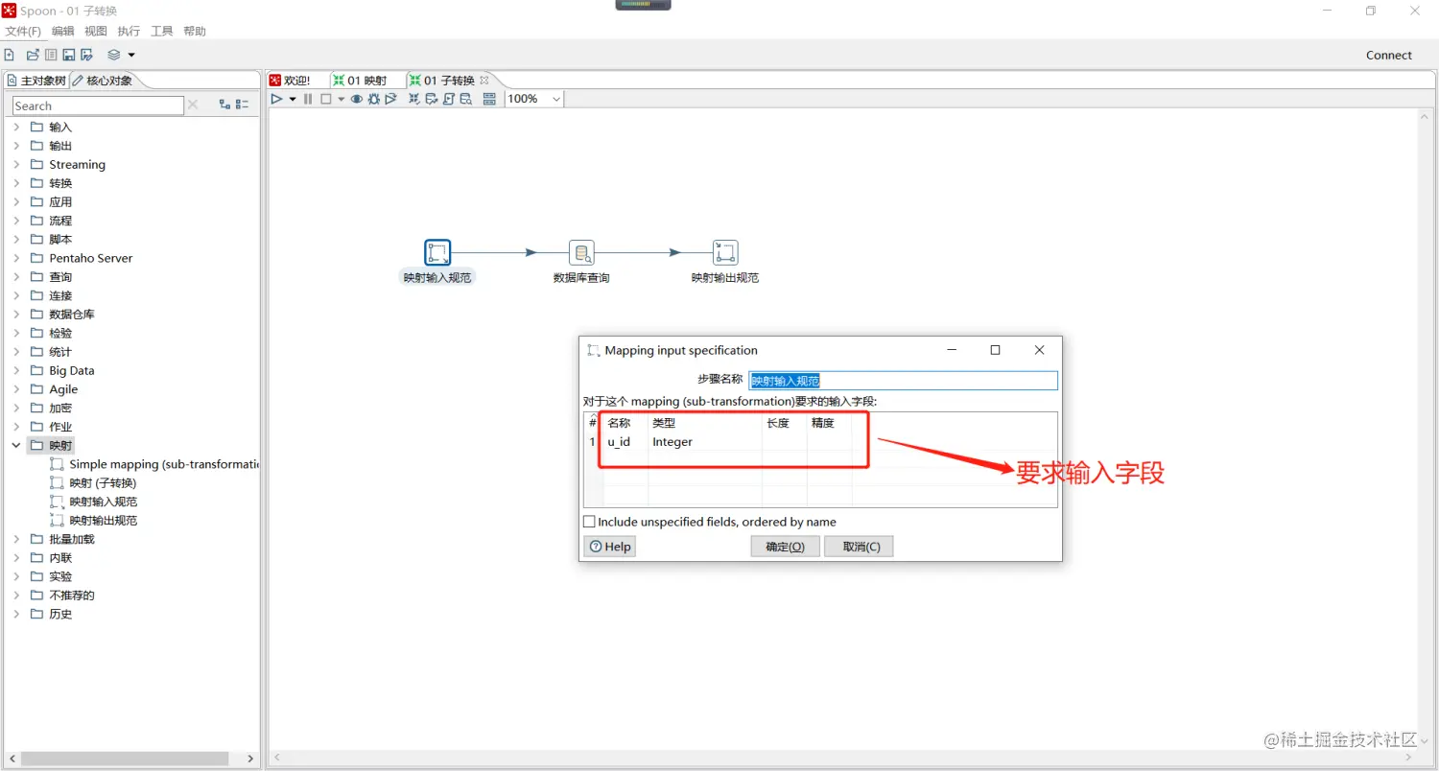The width and height of the screenshot is (1439, 771).
Task: Open the 视图 menu
Action: (x=96, y=32)
